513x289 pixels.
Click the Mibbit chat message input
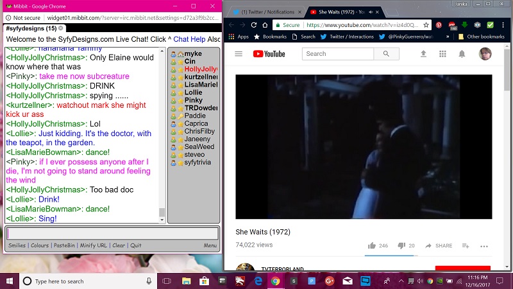pos(113,233)
